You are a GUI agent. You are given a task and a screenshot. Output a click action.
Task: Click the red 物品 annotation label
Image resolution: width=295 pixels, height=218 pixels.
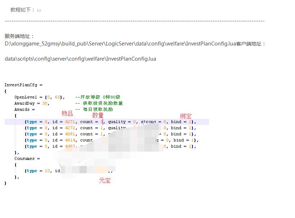point(67,113)
